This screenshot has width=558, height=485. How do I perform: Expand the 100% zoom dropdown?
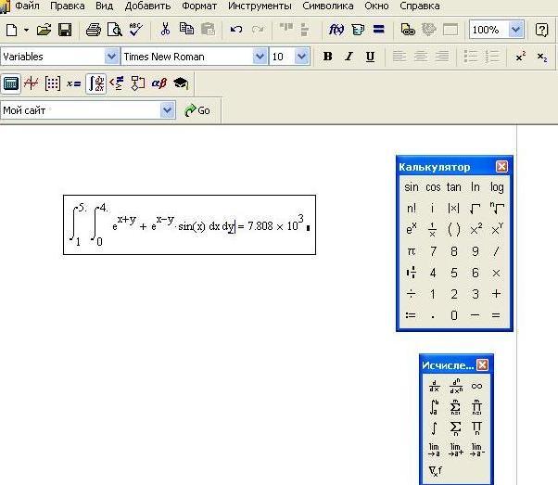pos(516,30)
